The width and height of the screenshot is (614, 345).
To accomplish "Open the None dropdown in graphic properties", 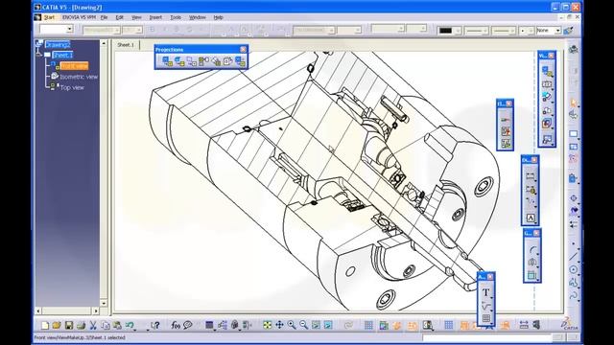I will tap(549, 30).
